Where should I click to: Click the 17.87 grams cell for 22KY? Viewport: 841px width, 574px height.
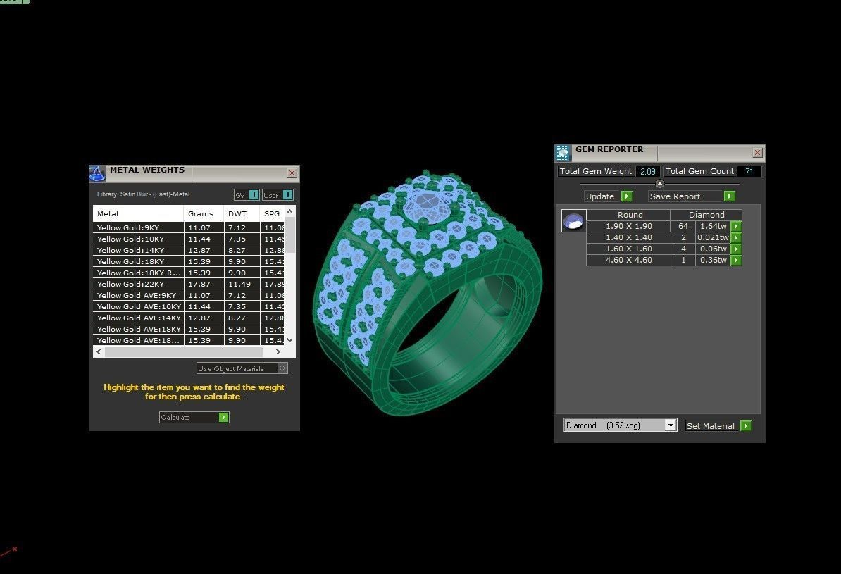click(x=204, y=284)
